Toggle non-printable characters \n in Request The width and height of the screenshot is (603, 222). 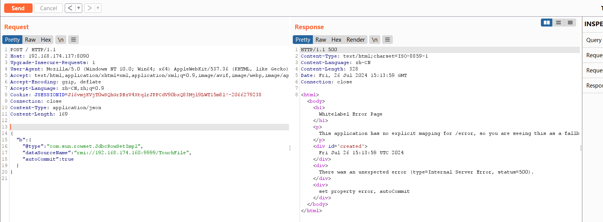61,39
